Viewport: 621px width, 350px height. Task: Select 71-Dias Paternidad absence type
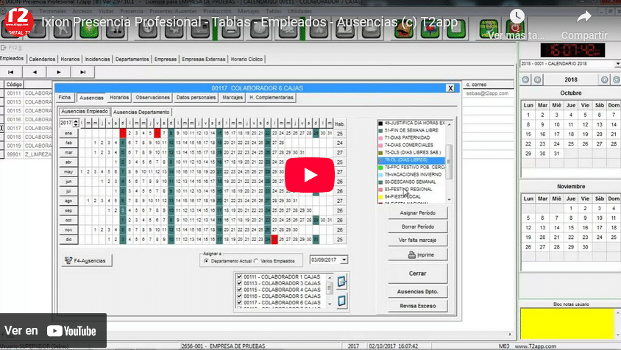coord(407,137)
